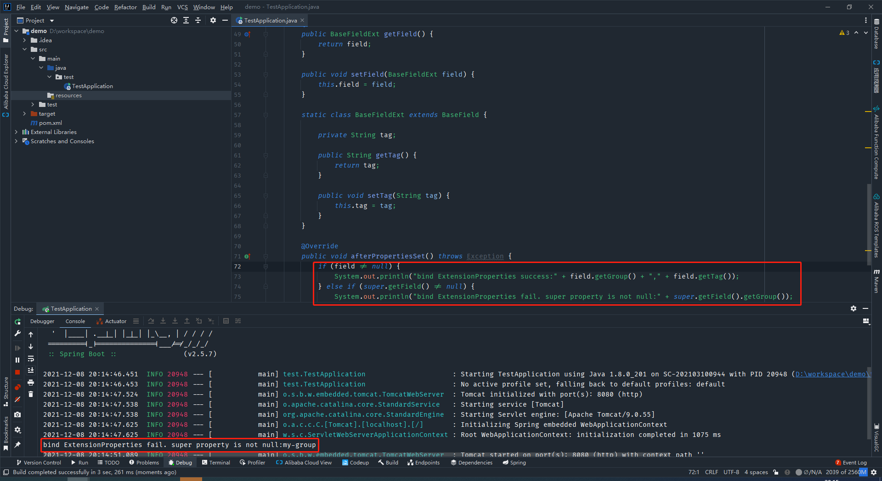Open debug panel settings gear at right
Image resolution: width=882 pixels, height=481 pixels.
click(x=854, y=308)
